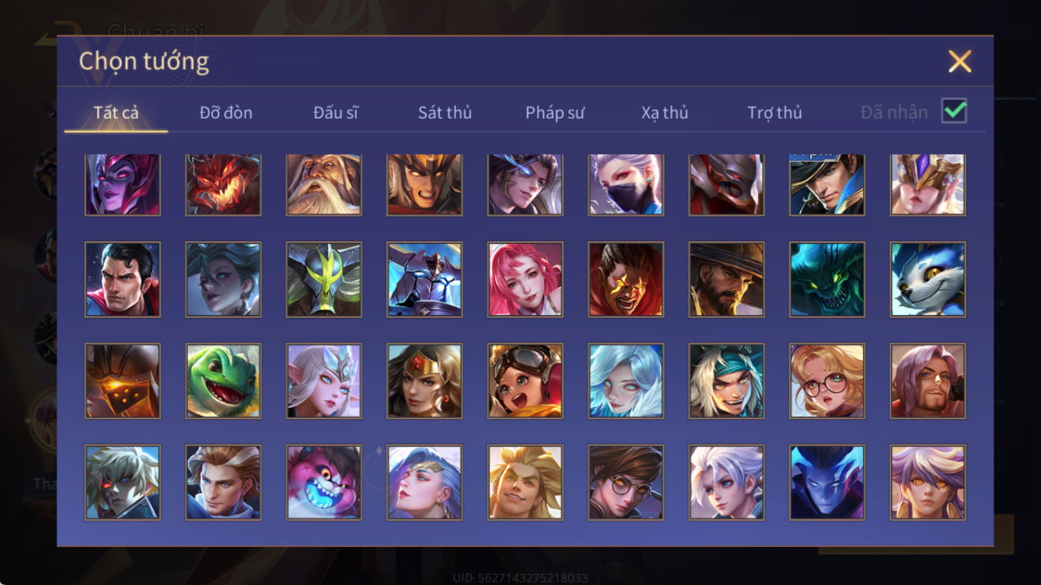Select the grinning purple cat hero
The image size is (1041, 585).
pos(324,482)
